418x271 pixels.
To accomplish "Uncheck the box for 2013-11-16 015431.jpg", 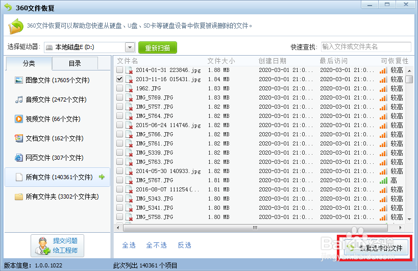I will pyautogui.click(x=120, y=79).
